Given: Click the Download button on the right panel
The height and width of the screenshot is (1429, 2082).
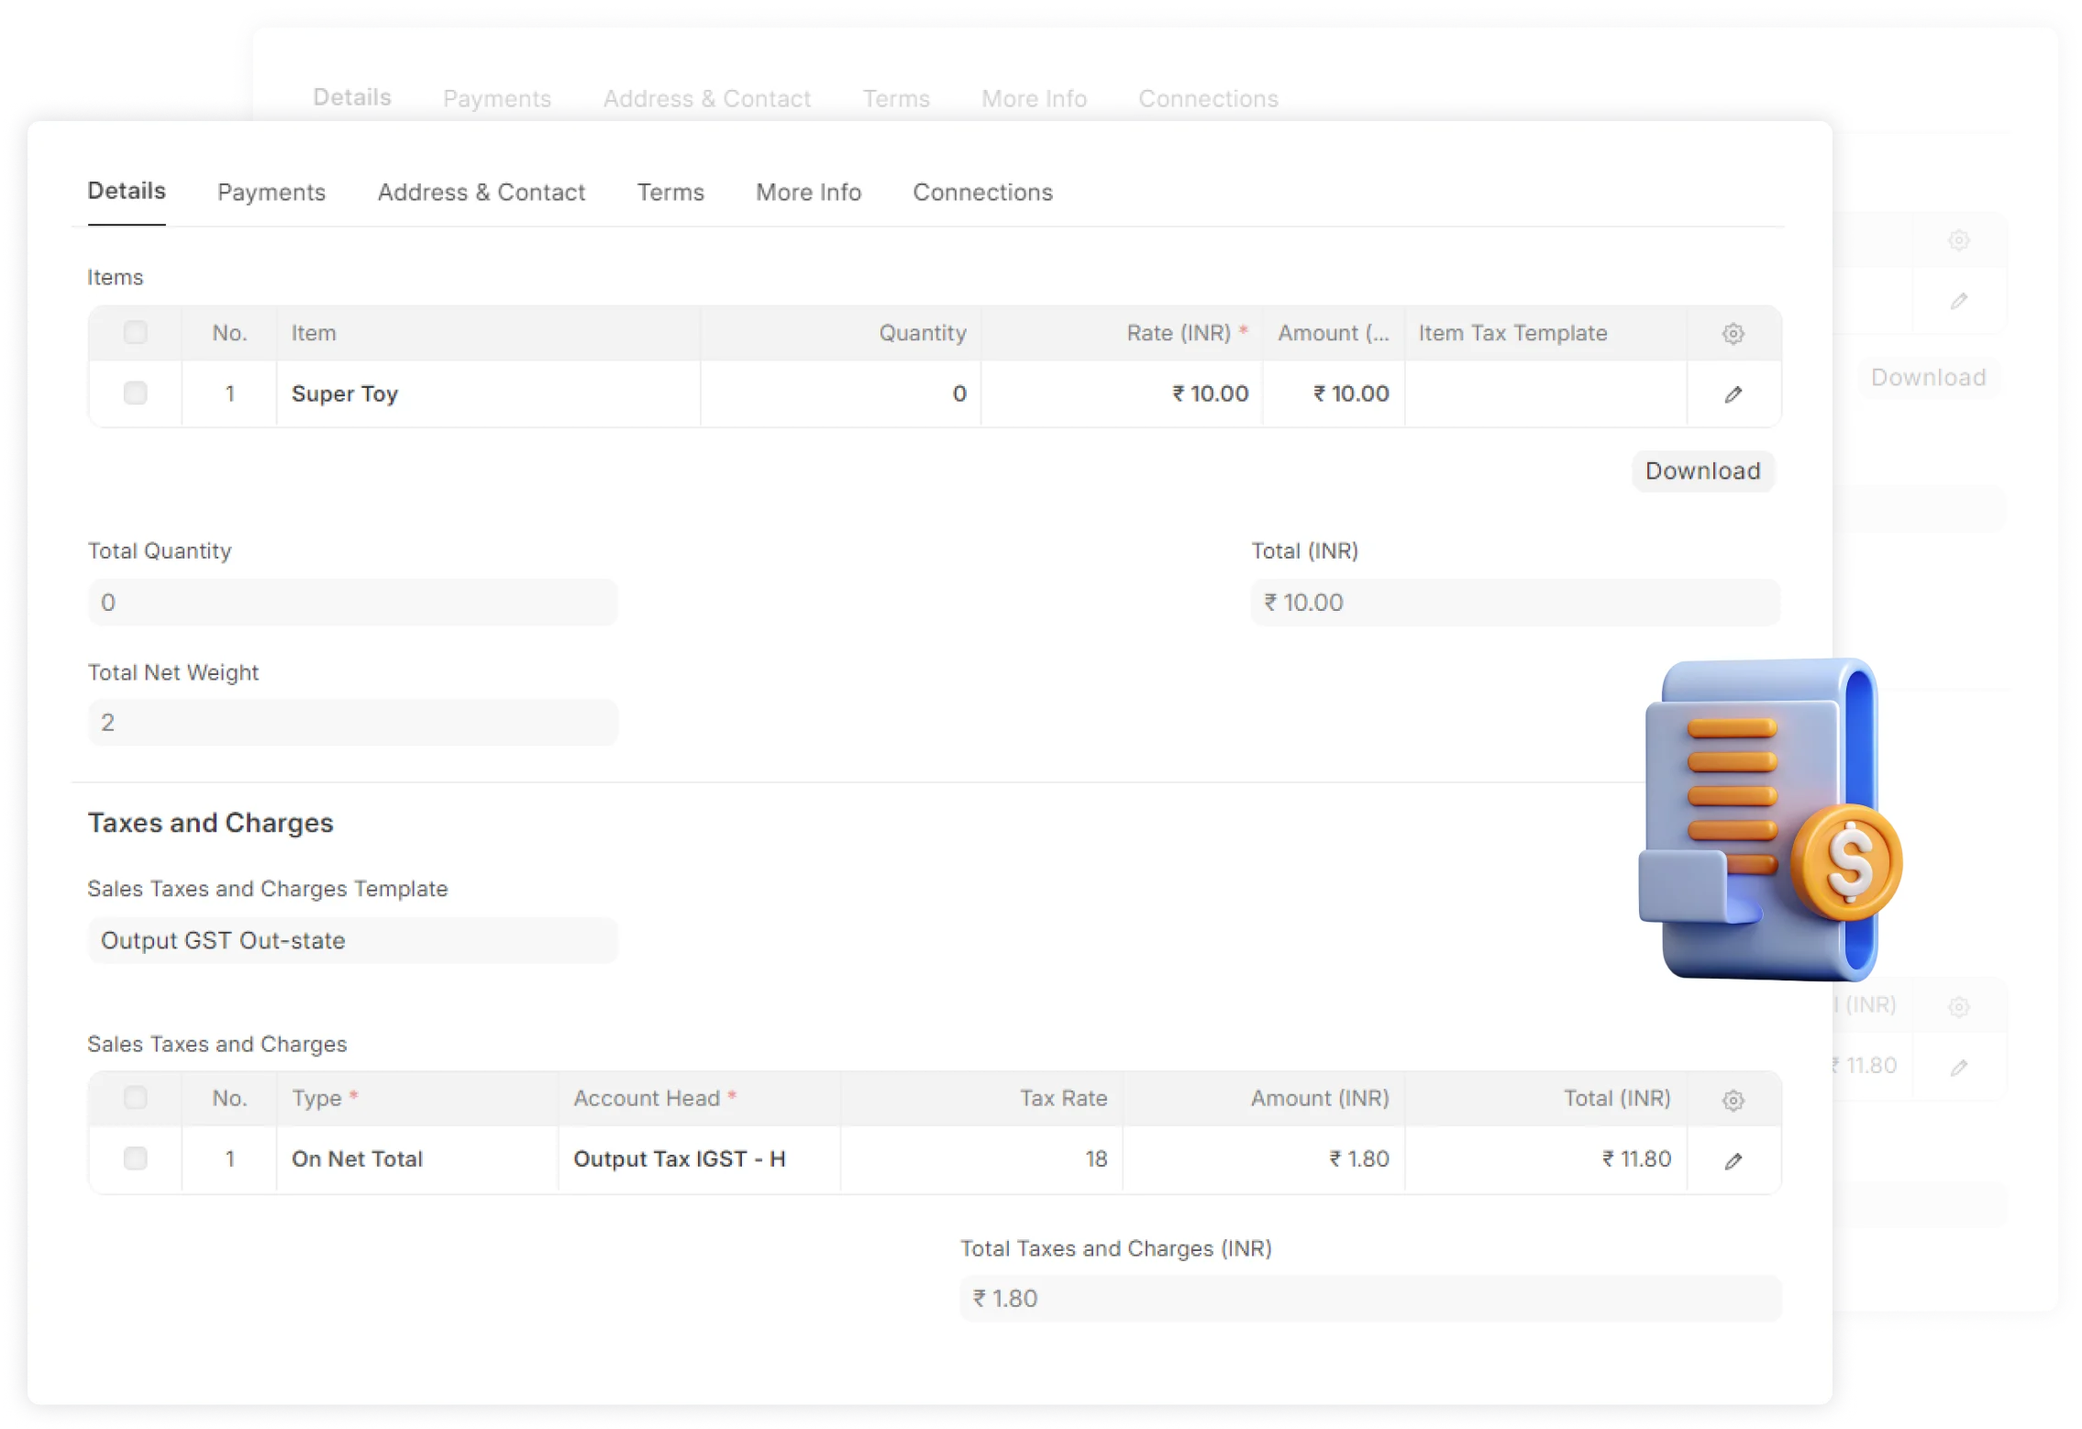Looking at the screenshot, I should pos(1927,377).
